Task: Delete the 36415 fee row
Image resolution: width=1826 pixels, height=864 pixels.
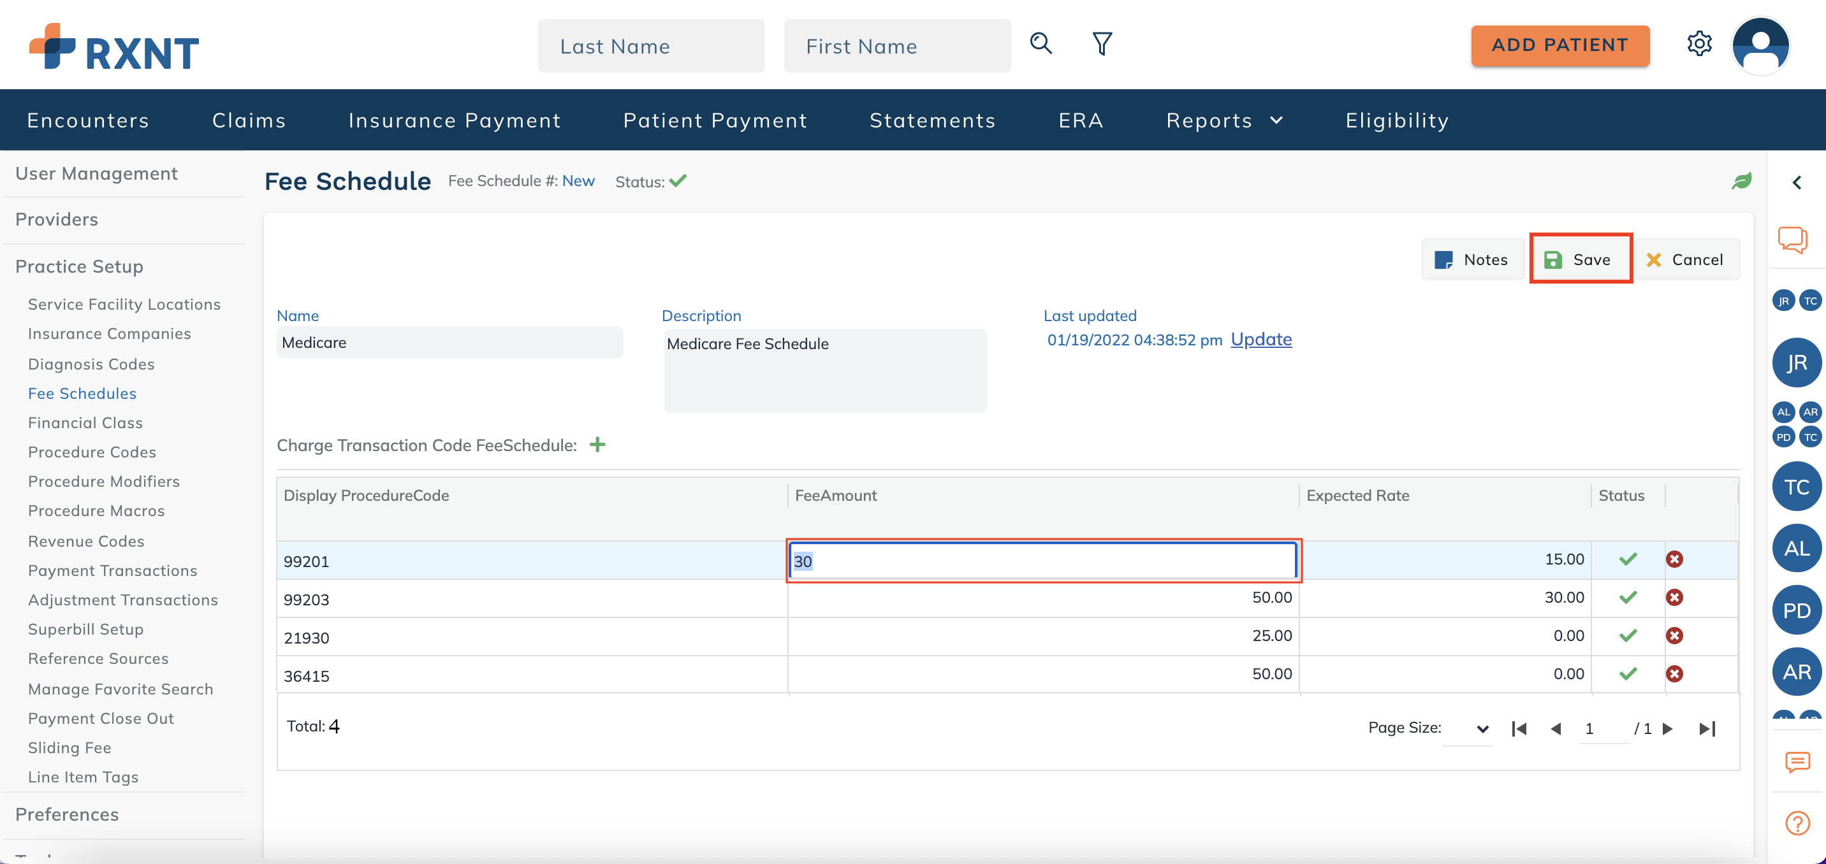Action: 1674,674
